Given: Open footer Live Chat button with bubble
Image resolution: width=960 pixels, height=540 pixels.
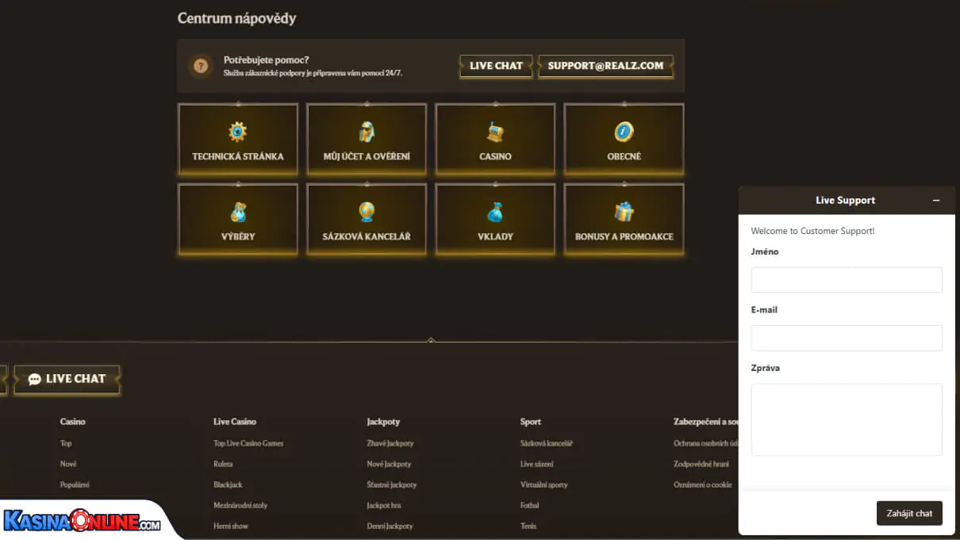Looking at the screenshot, I should click(x=67, y=379).
